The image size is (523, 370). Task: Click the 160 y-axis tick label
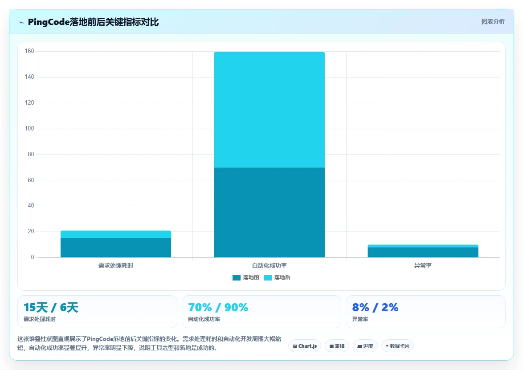(29, 51)
